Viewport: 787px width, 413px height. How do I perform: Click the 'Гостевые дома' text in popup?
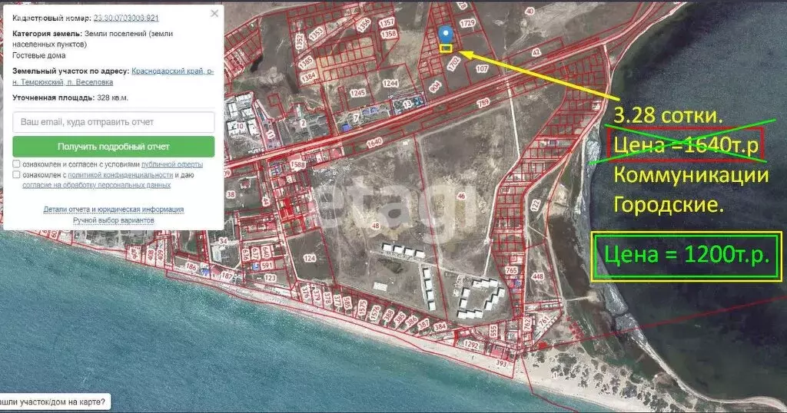(x=38, y=55)
